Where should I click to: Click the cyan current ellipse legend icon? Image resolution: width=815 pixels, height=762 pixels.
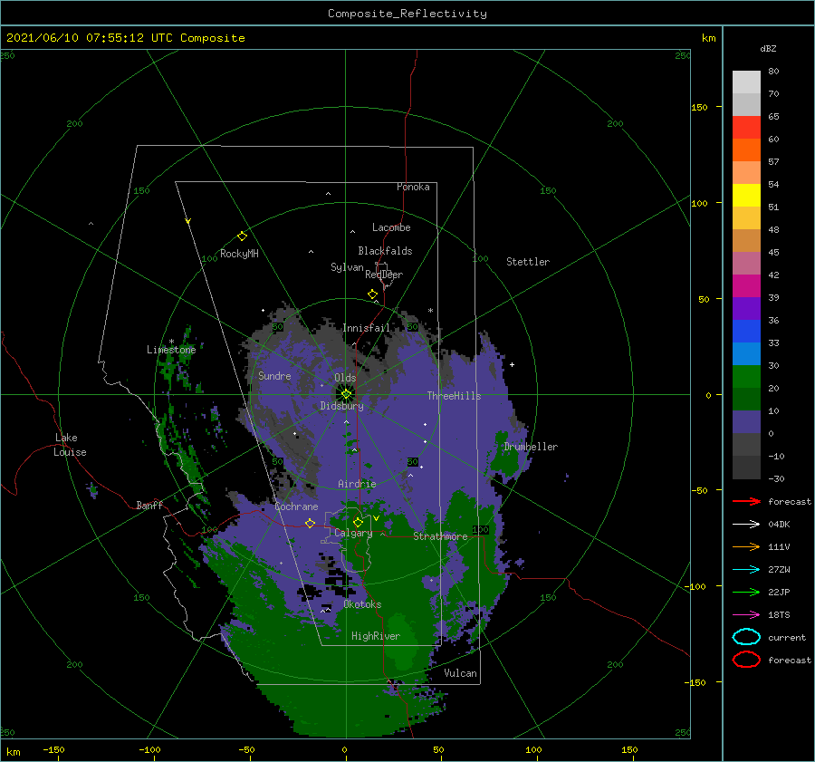pos(746,637)
